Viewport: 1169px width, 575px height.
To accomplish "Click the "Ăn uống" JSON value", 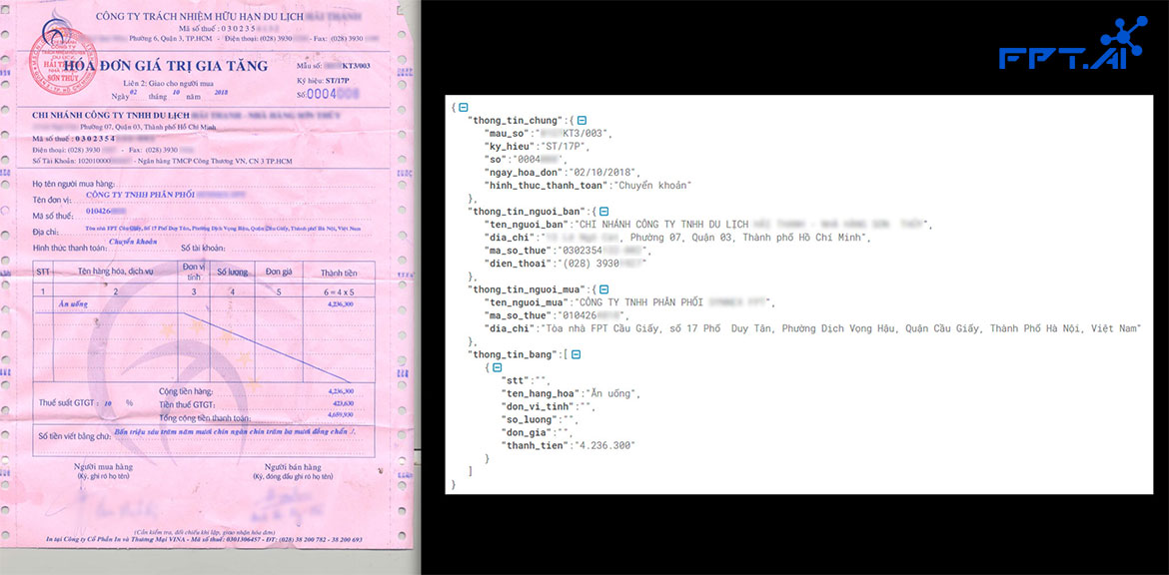I will 611,394.
